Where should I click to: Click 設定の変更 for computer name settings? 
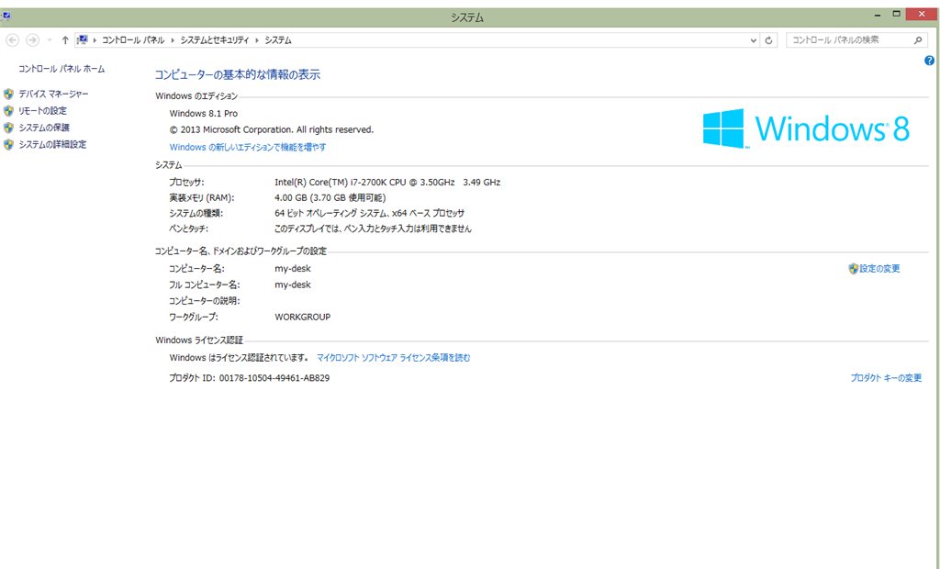pyautogui.click(x=881, y=268)
